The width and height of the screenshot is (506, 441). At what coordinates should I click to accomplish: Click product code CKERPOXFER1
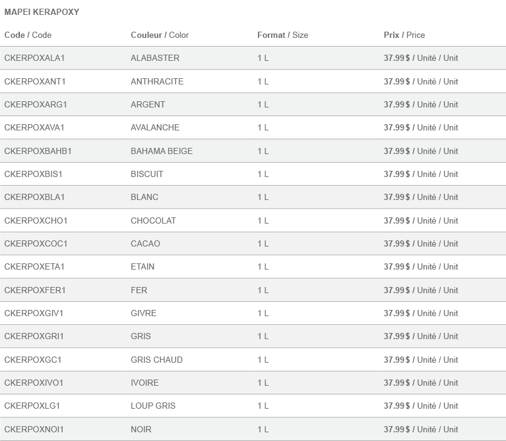35,290
